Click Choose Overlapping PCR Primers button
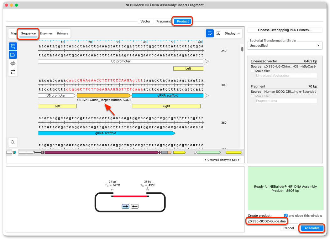Screen dimensions: 330x239 pos(285,30)
